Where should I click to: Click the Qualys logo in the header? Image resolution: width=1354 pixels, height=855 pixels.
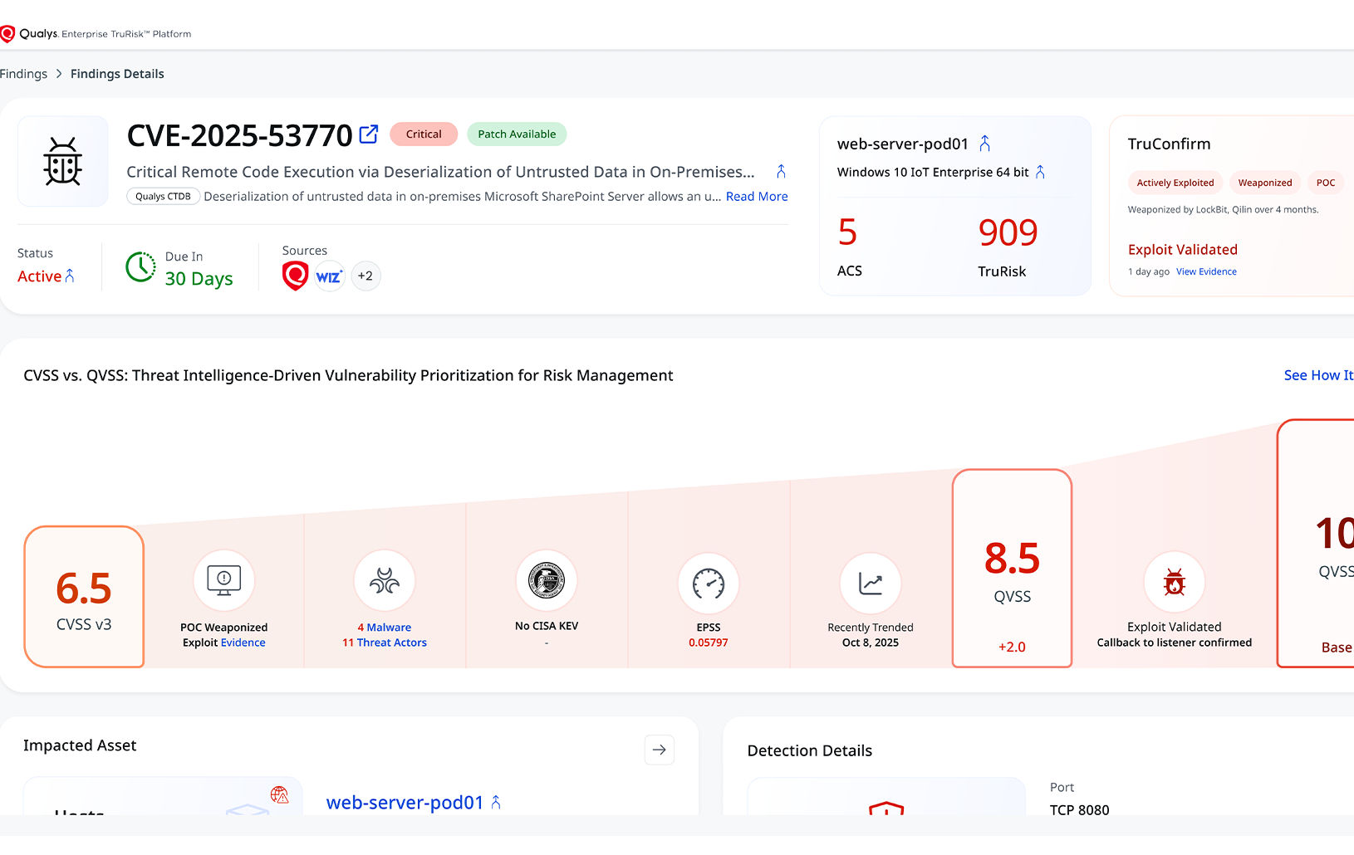(x=29, y=34)
